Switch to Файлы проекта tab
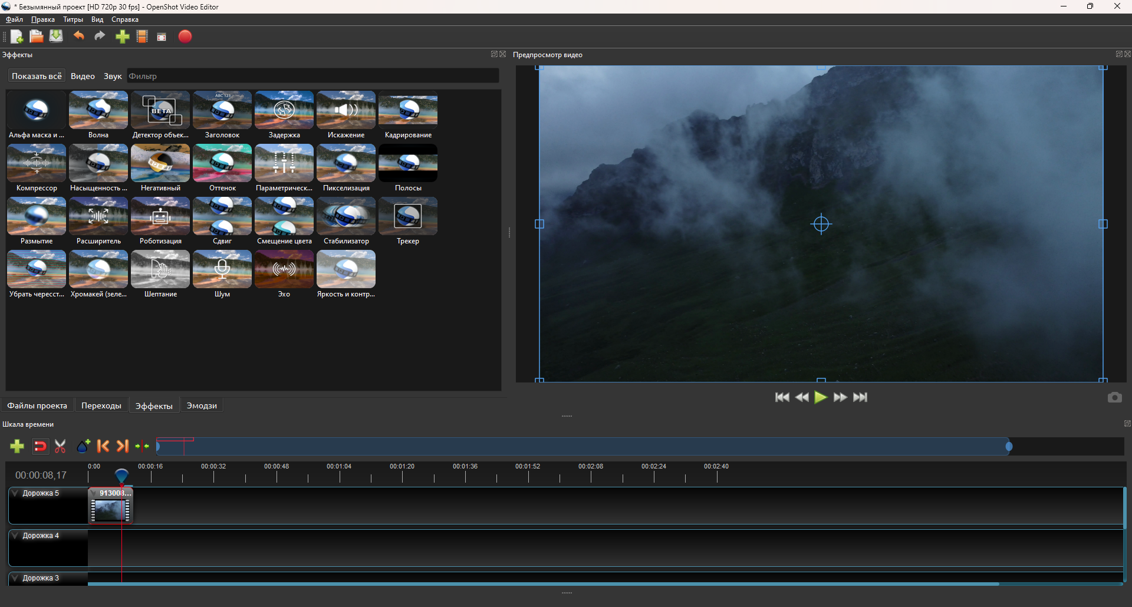Viewport: 1132px width, 607px height. pos(37,405)
